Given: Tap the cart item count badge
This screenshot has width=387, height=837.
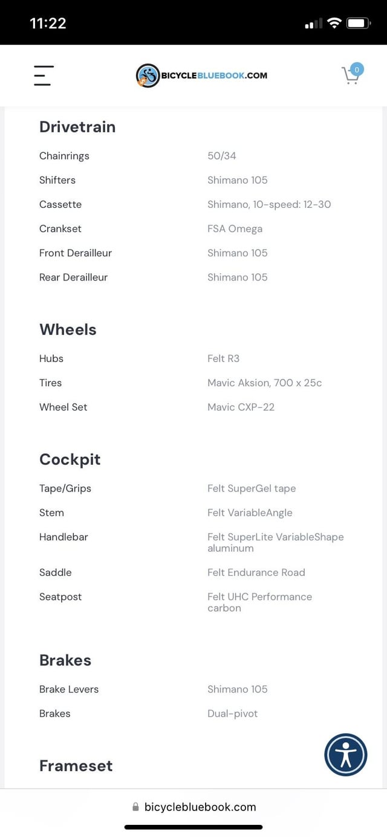Looking at the screenshot, I should coord(357,69).
